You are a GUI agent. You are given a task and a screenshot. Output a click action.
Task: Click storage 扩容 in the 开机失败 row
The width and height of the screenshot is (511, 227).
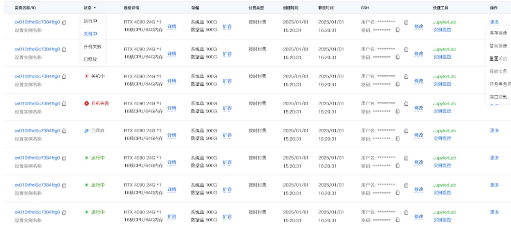click(x=227, y=108)
